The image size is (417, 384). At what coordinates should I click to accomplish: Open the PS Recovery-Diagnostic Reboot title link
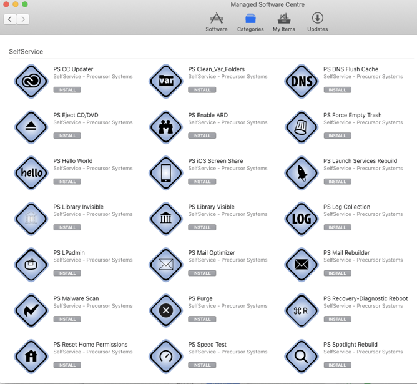tap(365, 298)
